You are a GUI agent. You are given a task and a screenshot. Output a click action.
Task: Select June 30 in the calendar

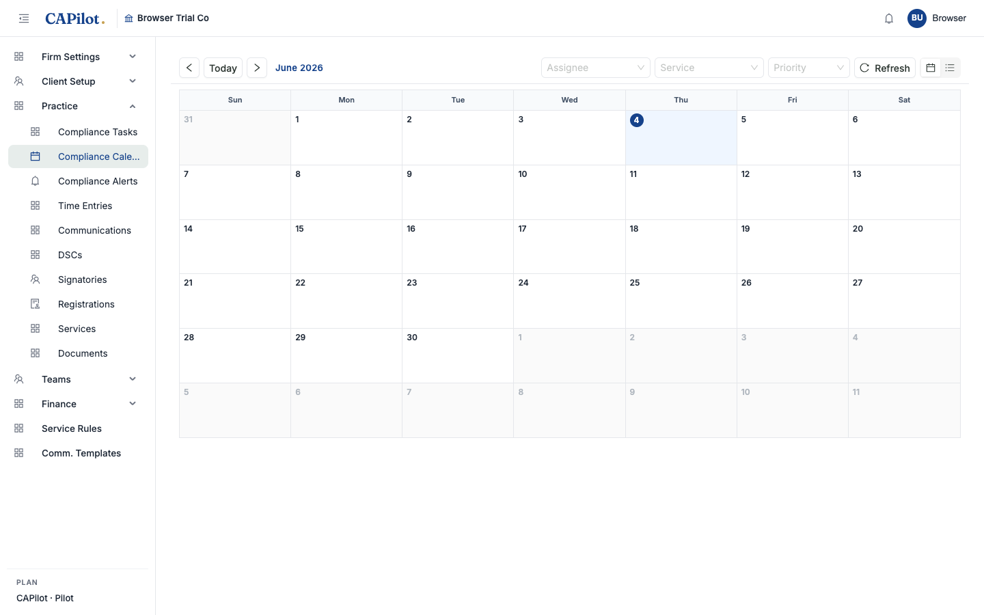(x=458, y=355)
